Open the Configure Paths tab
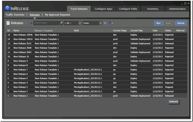This screenshot has height=122, width=193. [128, 9]
